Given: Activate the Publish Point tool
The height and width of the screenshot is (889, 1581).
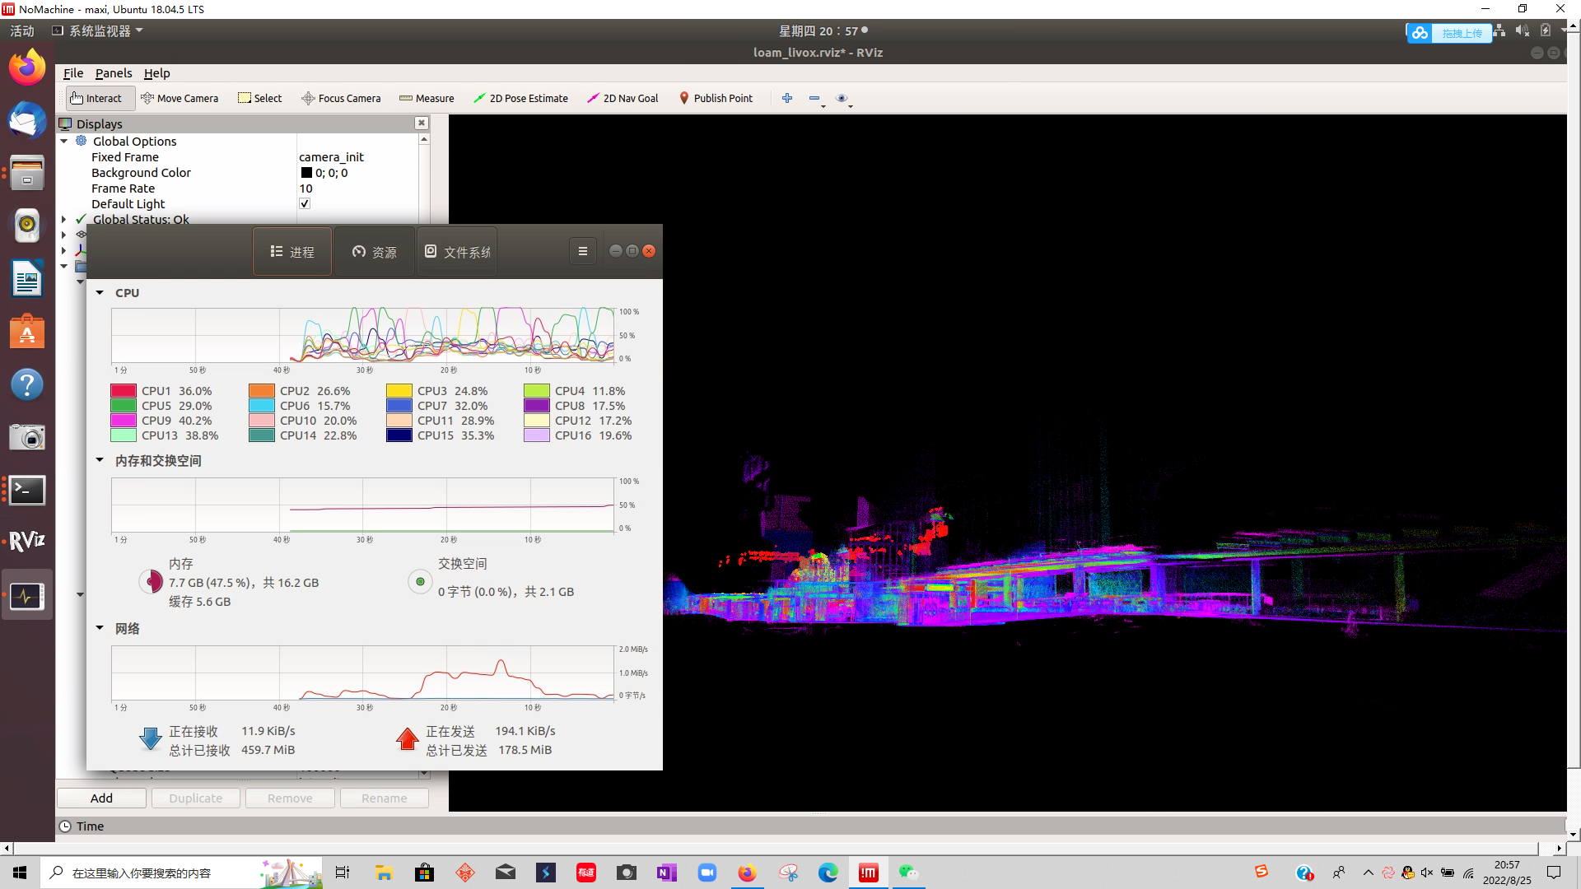Looking at the screenshot, I should pyautogui.click(x=716, y=98).
